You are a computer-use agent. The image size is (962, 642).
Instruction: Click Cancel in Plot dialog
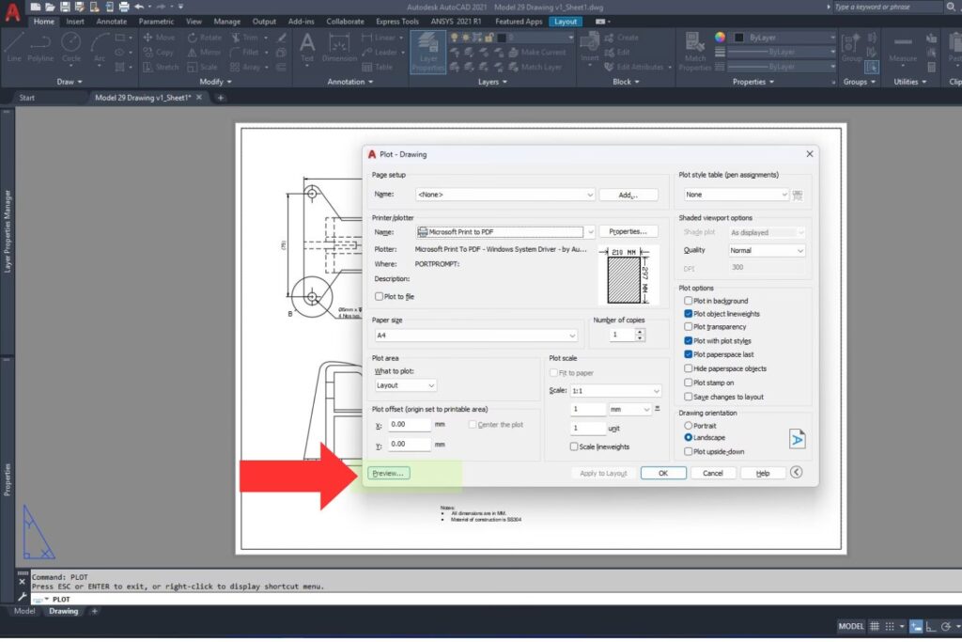pyautogui.click(x=713, y=473)
